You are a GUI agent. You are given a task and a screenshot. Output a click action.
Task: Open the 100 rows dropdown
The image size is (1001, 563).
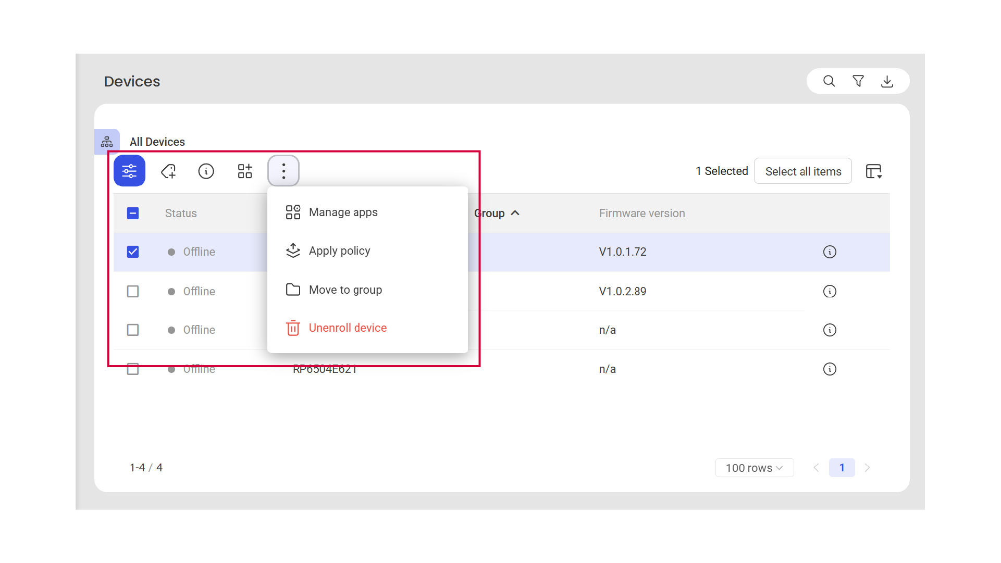pyautogui.click(x=754, y=468)
